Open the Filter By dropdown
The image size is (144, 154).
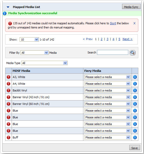coord(34,53)
